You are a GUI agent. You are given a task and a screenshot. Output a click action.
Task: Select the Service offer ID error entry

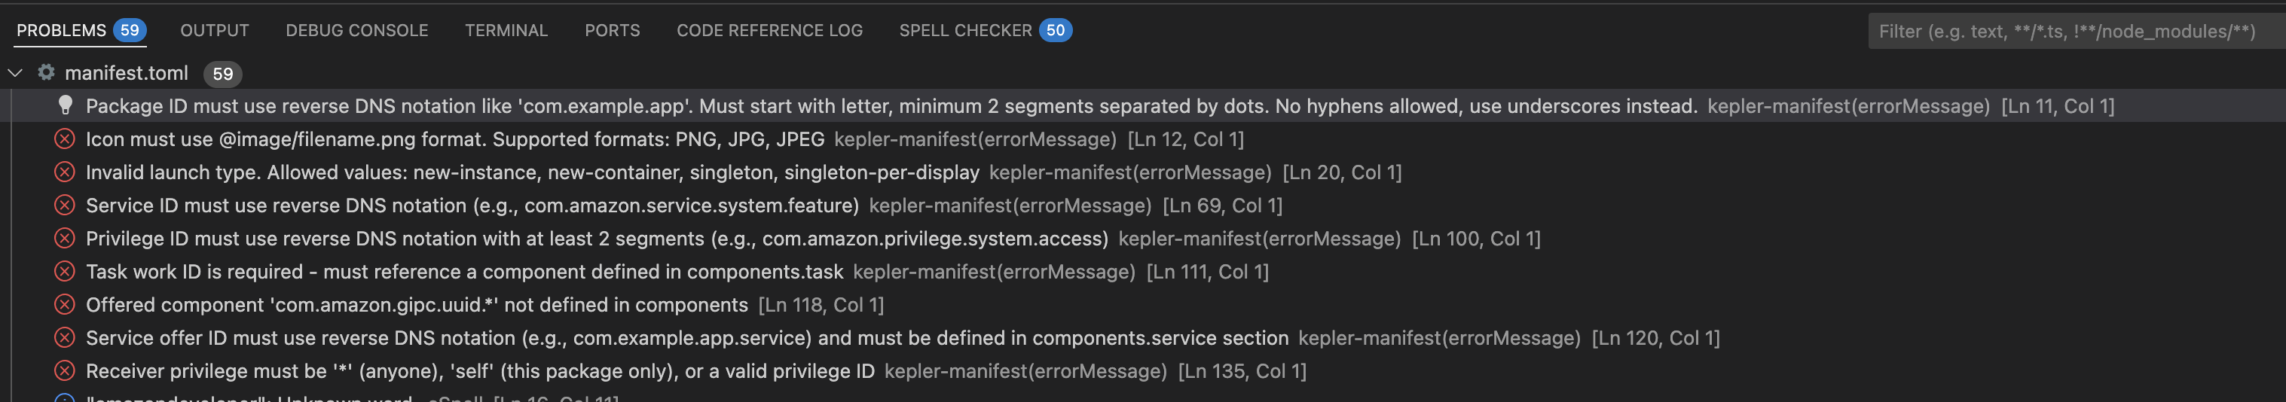(x=686, y=338)
